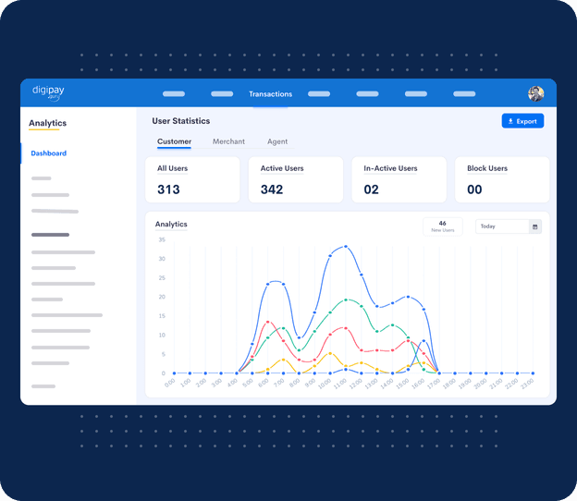The width and height of the screenshot is (577, 501).
Task: Click the In-Active Users card
Action: (399, 179)
